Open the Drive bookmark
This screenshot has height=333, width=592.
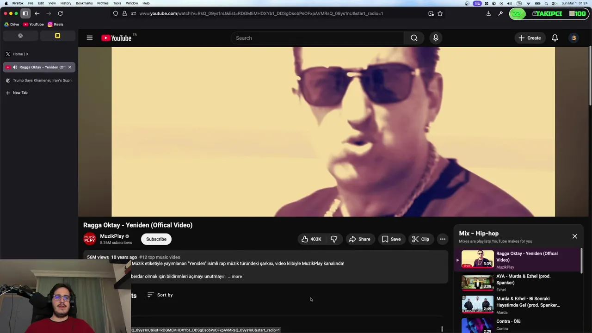click(12, 25)
